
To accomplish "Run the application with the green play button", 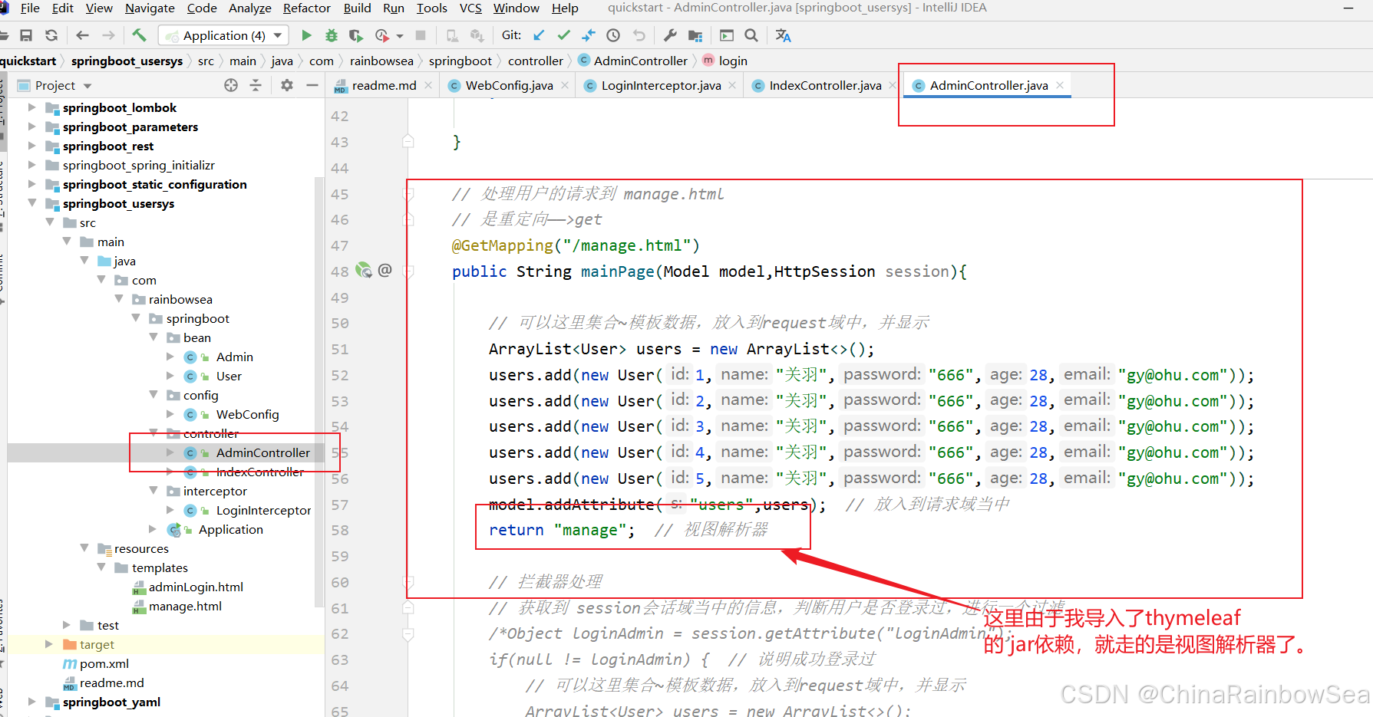I will click(x=306, y=35).
